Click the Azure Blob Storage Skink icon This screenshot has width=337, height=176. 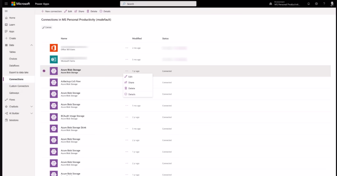(x=54, y=129)
